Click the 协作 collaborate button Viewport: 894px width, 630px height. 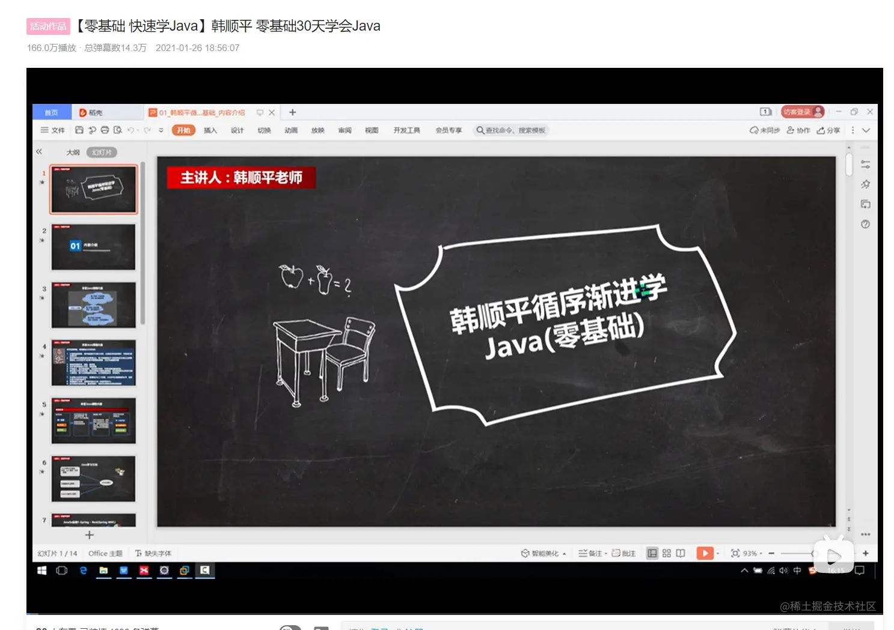(798, 130)
